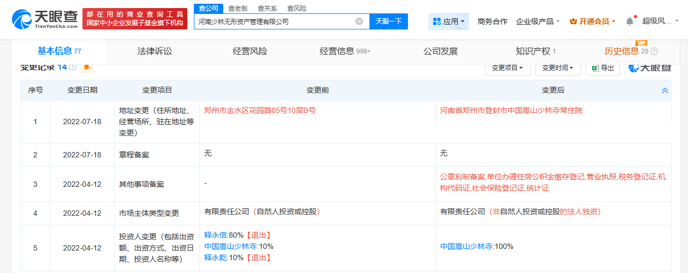Open the notification bell
Screen dimensions: 688x273
(630, 21)
